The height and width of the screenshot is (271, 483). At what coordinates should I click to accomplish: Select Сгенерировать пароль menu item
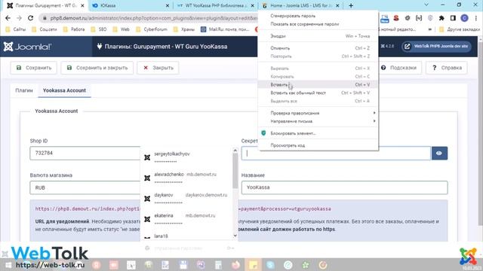(318, 16)
